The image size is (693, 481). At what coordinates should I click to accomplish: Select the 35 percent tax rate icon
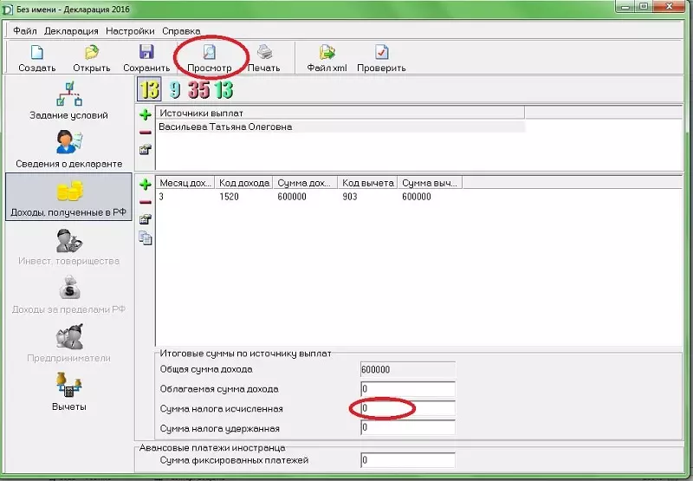pyautogui.click(x=199, y=90)
